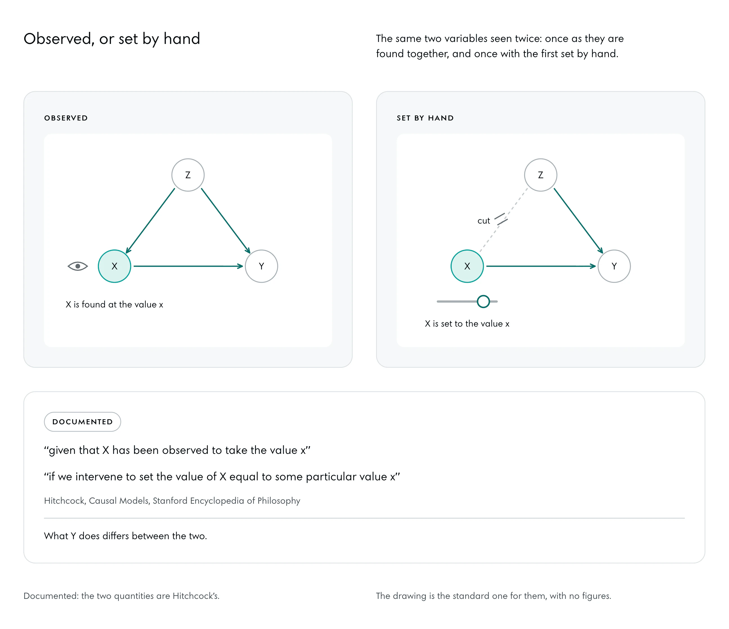Open the Hitchcock Causal Models citation
729x629 pixels.
click(172, 501)
